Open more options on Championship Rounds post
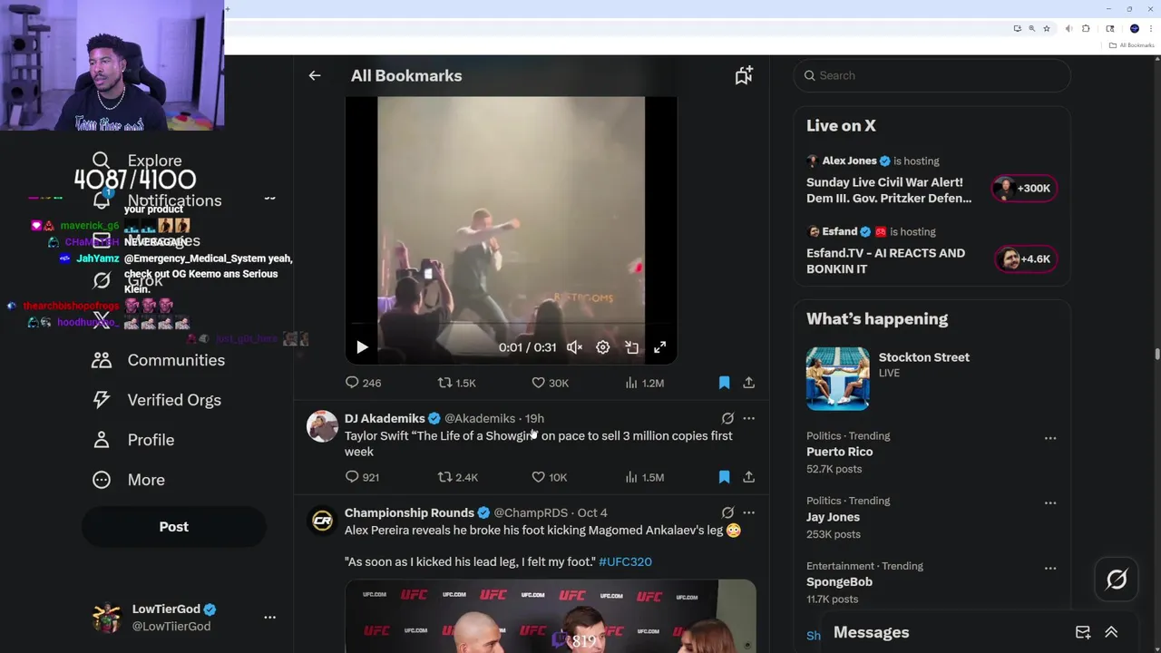Viewport: 1161px width, 653px height. (749, 512)
